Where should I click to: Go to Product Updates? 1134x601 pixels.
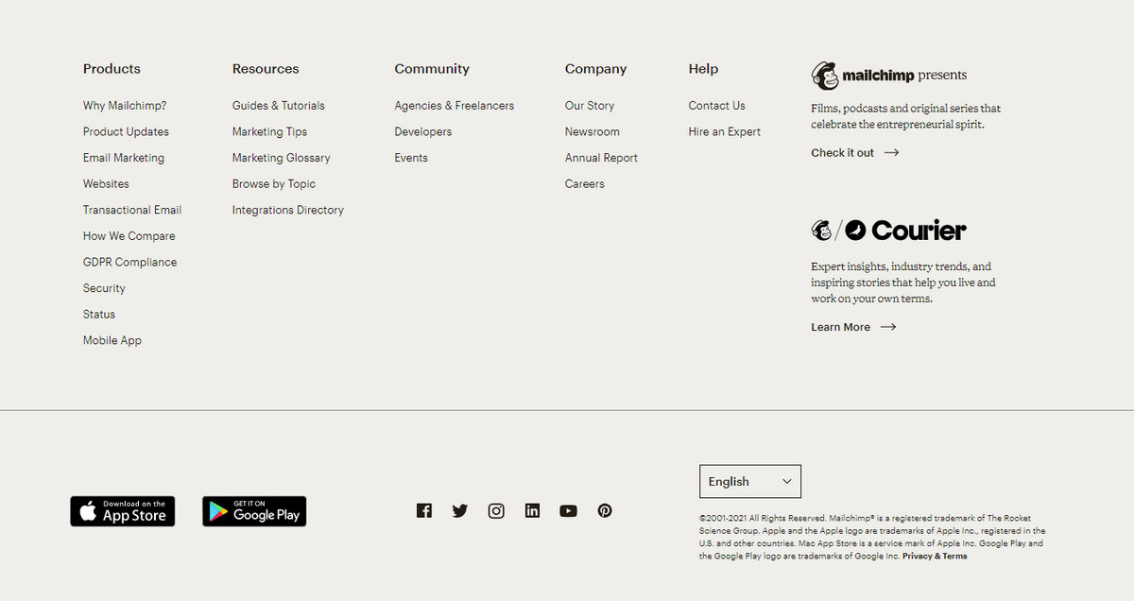126,132
